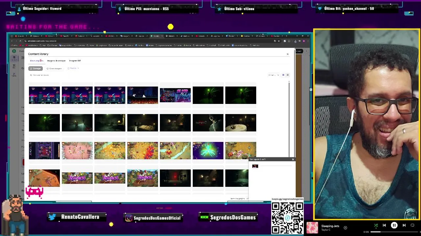Click the Content library vertical scrollbar

click(x=289, y=120)
